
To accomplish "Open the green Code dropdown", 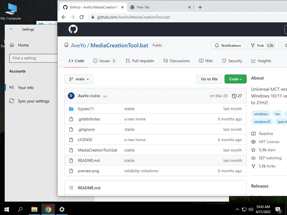I will (235, 79).
